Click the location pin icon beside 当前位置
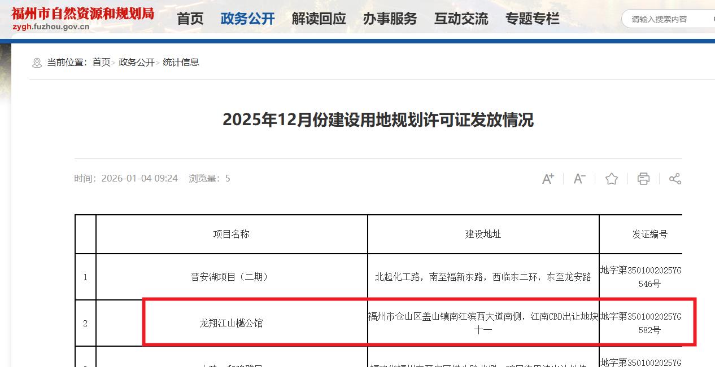Viewport: 715px width, 367px height. click(x=37, y=63)
